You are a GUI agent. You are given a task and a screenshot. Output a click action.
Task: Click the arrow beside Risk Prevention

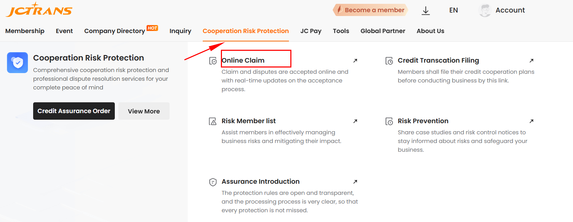[x=531, y=121]
